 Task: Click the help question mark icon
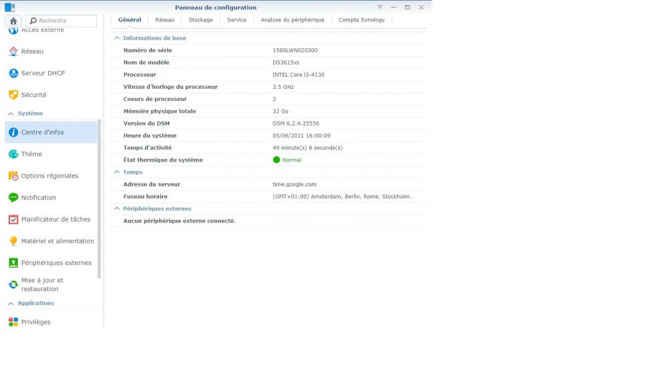pyautogui.click(x=379, y=7)
